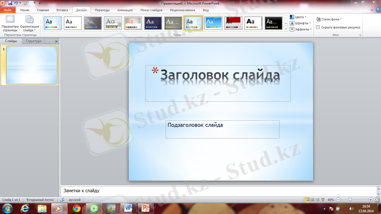Select slide 1 thumbnail in the Слайды pane
The image size is (381, 214).
(31, 66)
